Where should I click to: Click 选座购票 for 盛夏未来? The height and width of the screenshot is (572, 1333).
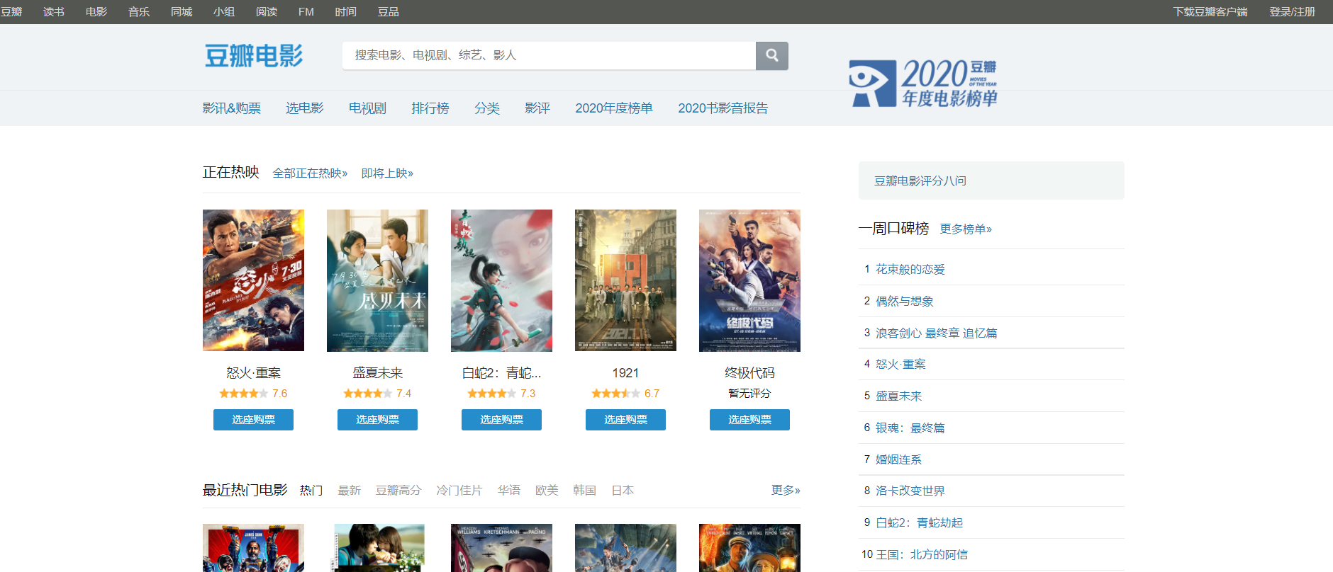point(377,420)
